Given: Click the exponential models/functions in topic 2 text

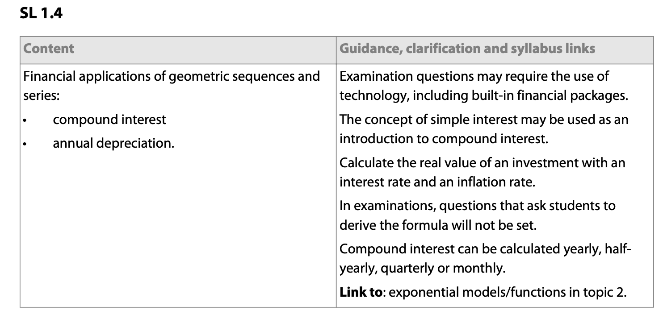Looking at the screenshot, I should pos(505,293).
